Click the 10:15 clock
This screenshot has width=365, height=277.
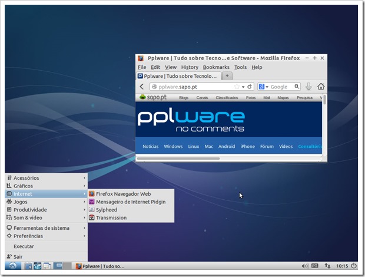click(x=341, y=266)
